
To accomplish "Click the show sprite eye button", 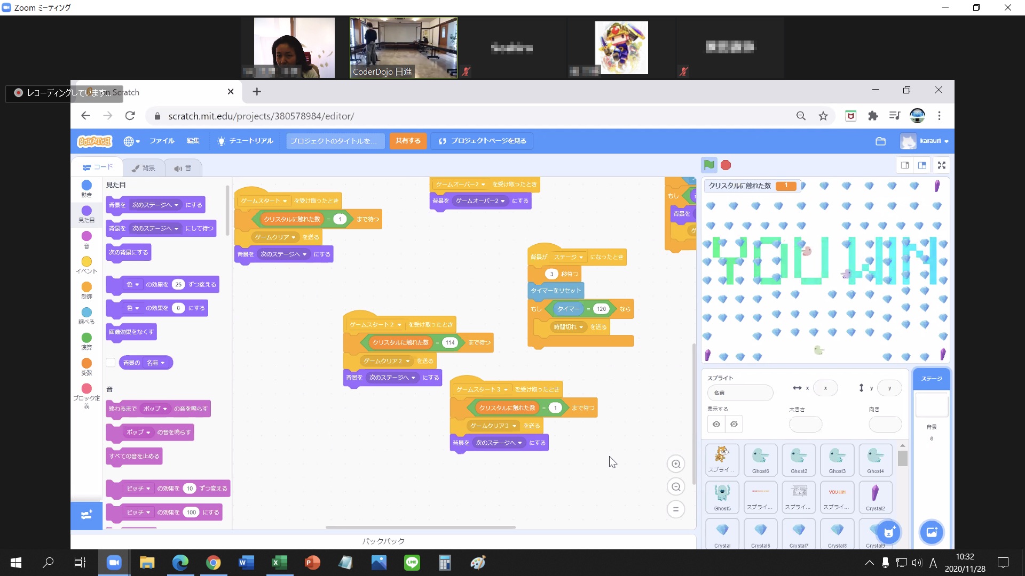I will pyautogui.click(x=716, y=425).
